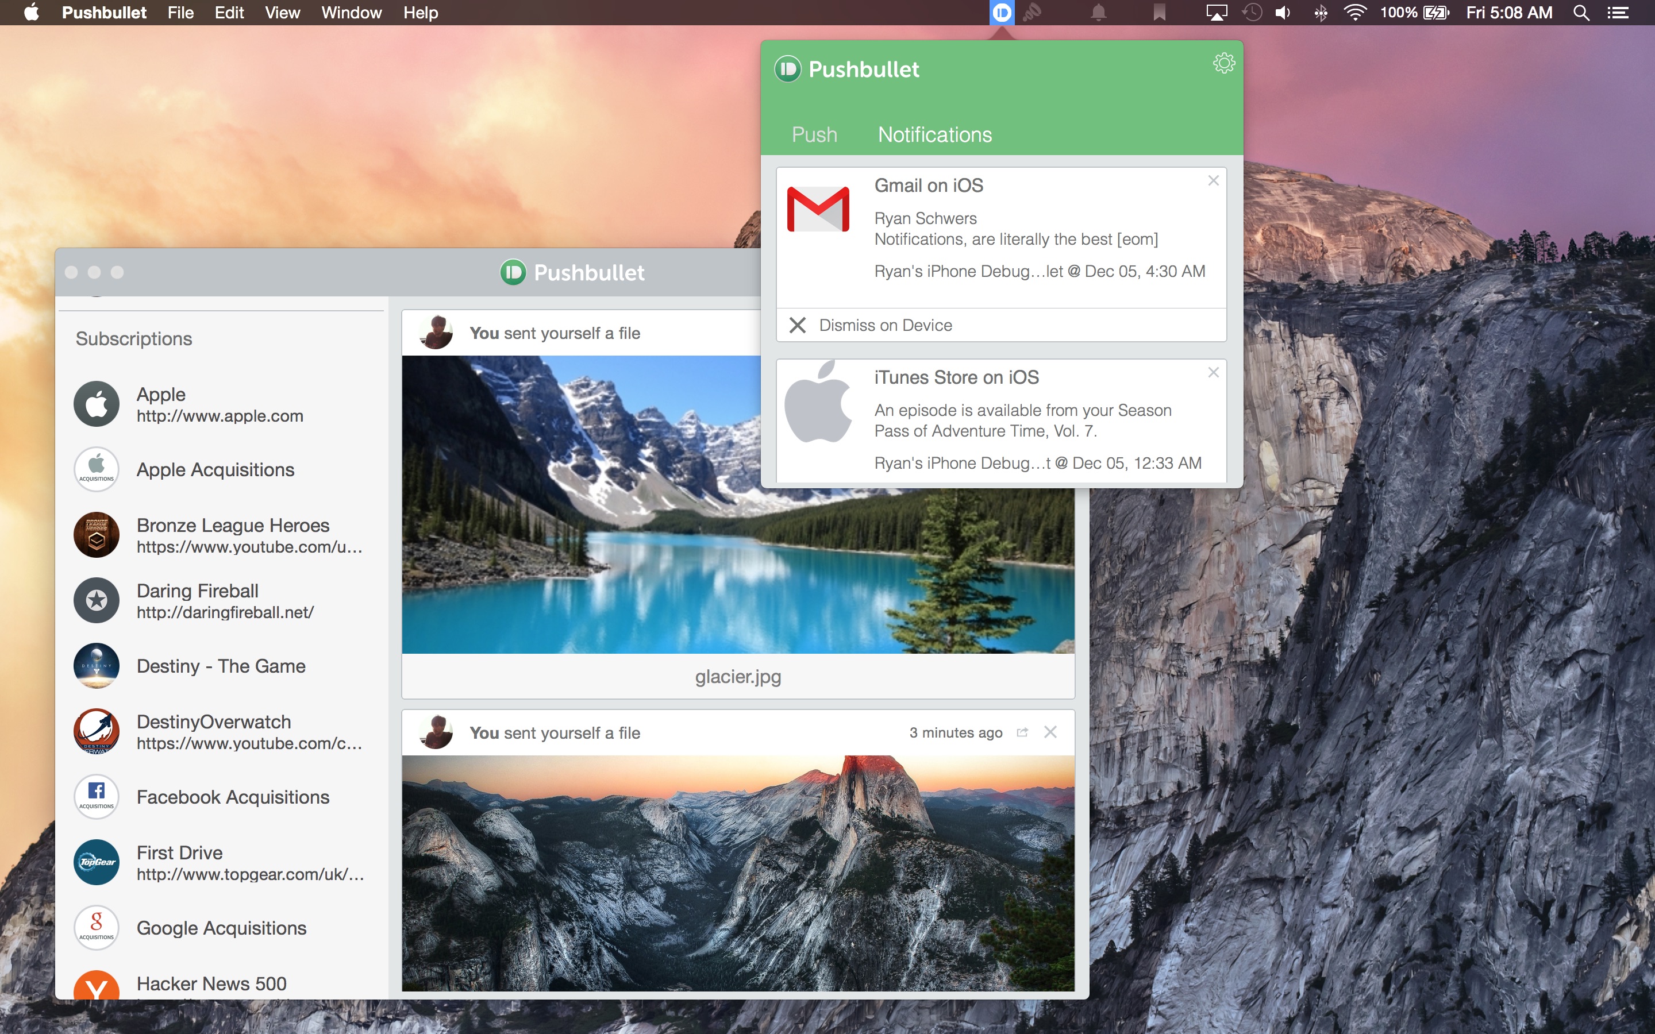Viewport: 1655px width, 1034px height.
Task: Expand the Apple subscription entry
Action: point(224,404)
